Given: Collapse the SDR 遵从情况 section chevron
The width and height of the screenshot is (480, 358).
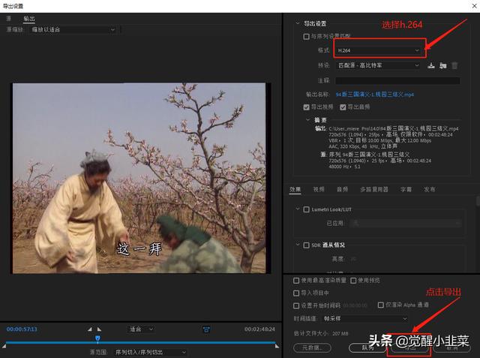Looking at the screenshot, I should (x=297, y=245).
